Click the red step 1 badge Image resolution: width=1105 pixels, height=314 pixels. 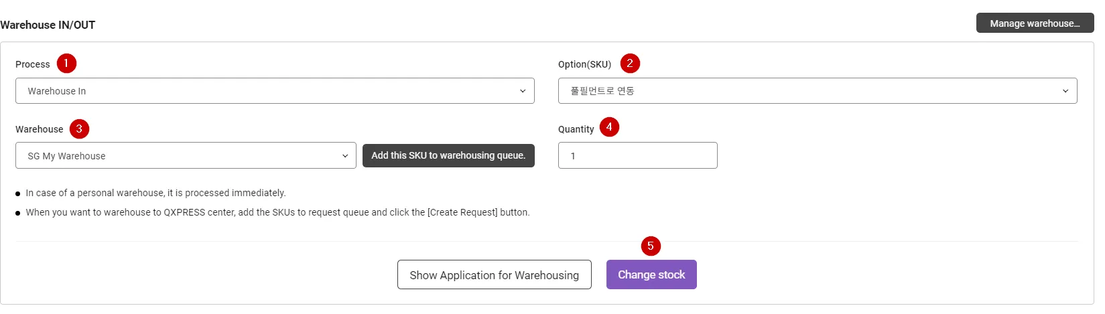click(66, 64)
